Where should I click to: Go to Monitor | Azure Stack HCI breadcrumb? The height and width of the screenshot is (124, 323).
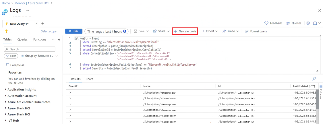coord(32,3)
